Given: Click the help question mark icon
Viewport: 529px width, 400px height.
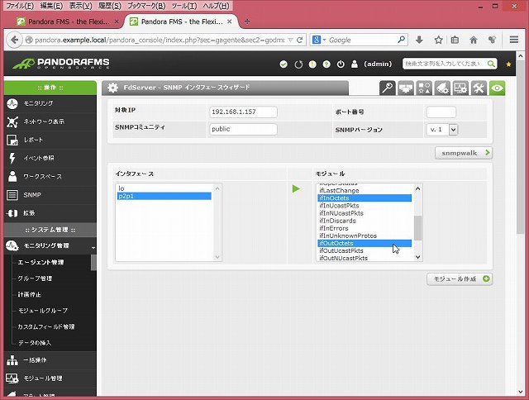Looking at the screenshot, I should (326, 64).
